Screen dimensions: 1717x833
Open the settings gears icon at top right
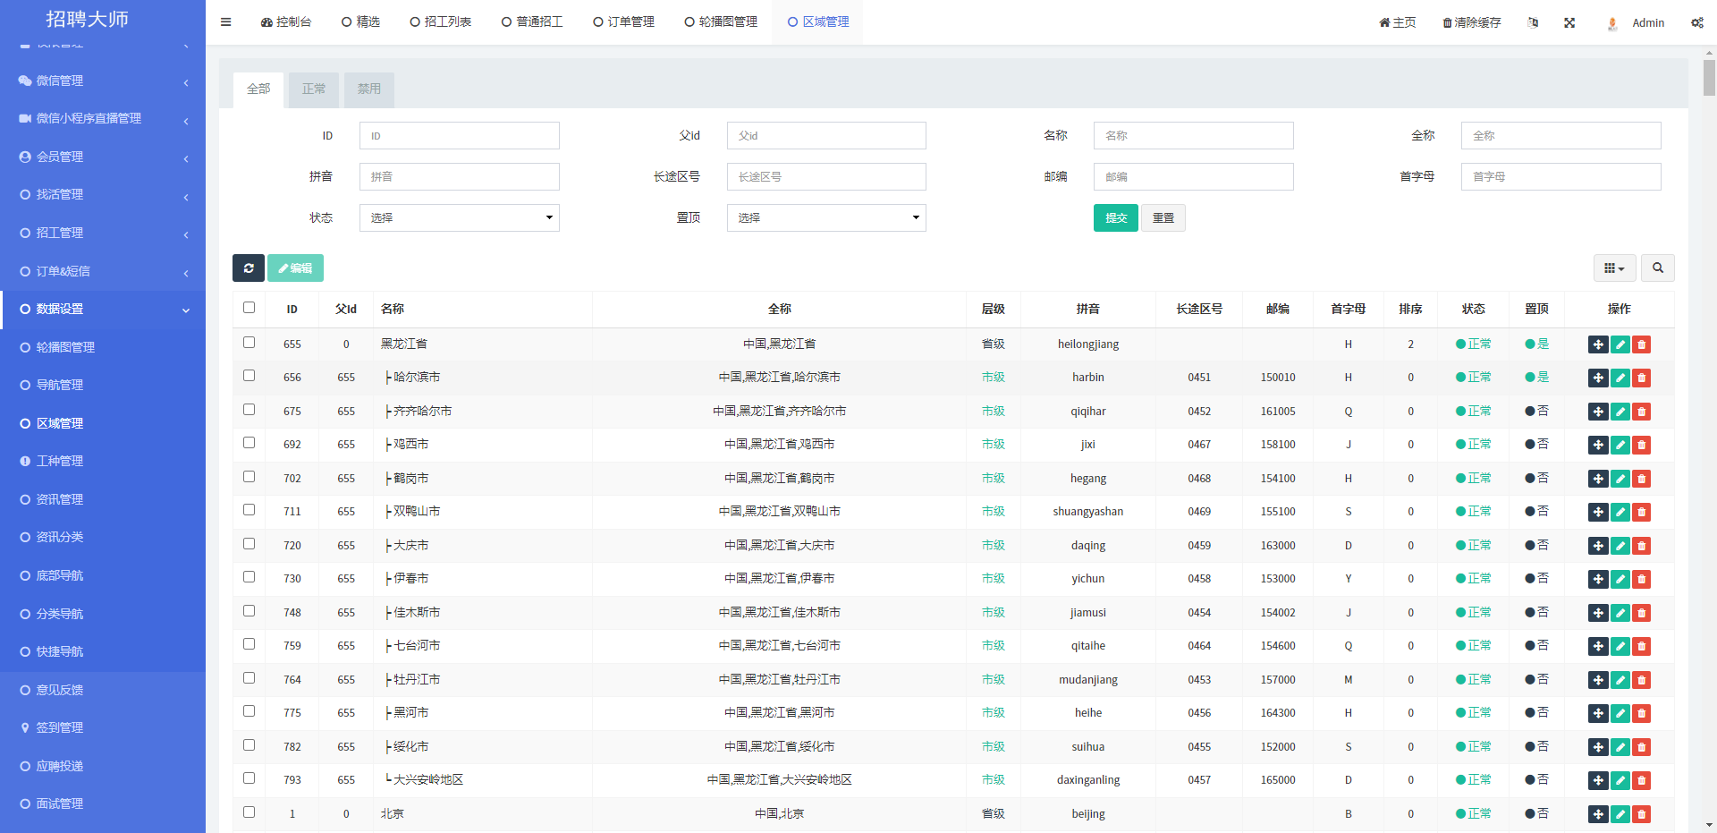tap(1696, 23)
